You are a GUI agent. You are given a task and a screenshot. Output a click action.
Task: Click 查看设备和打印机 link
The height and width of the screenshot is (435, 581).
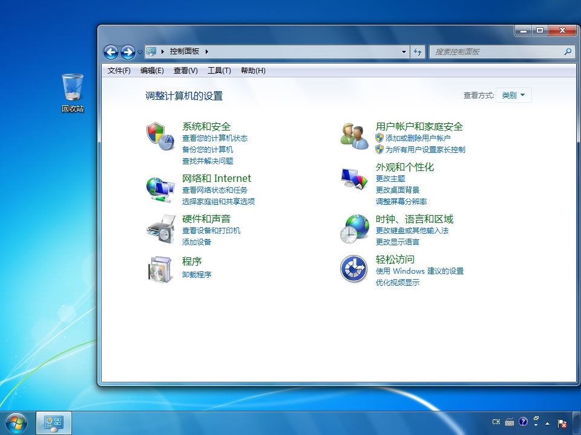(x=211, y=230)
